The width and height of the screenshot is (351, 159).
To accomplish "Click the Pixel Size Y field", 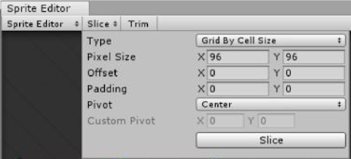I will (x=314, y=57).
